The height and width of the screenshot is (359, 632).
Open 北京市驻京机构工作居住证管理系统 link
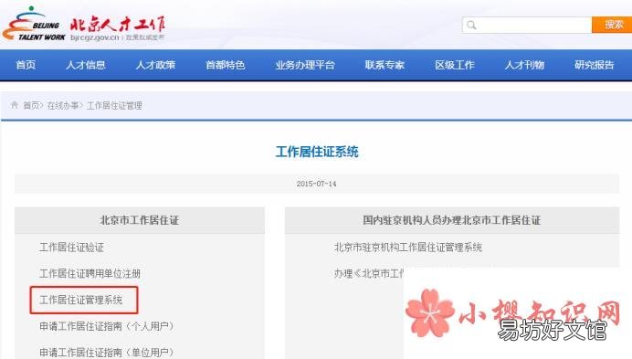[x=408, y=248]
